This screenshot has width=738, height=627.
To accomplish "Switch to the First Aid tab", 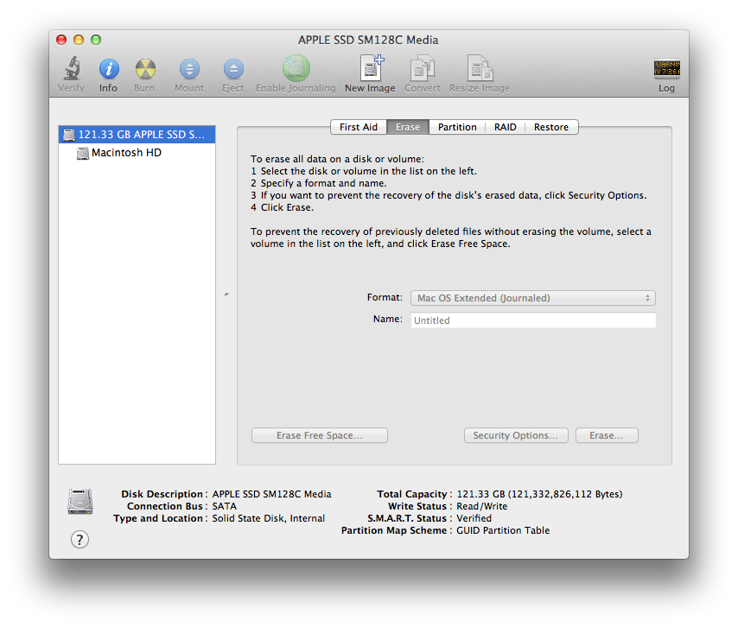I will 359,127.
